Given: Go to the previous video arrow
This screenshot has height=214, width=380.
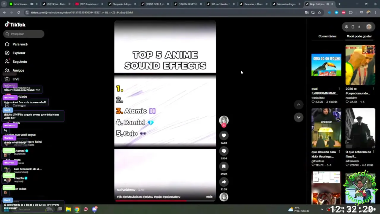Looking at the screenshot, I should coord(299,105).
